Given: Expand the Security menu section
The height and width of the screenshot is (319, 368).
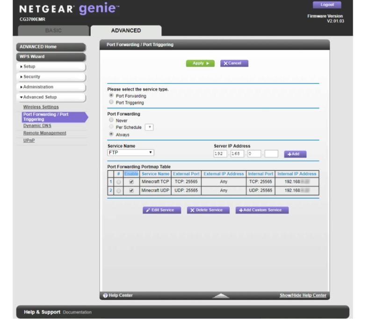Looking at the screenshot, I should [51, 77].
